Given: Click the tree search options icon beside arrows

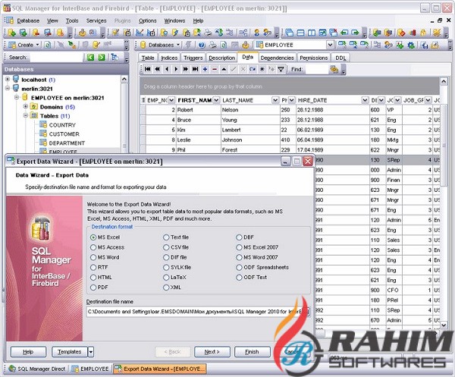Looking at the screenshot, I should 115,57.
